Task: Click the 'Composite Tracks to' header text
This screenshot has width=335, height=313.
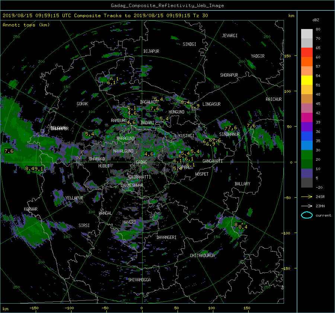Action: 102,16
